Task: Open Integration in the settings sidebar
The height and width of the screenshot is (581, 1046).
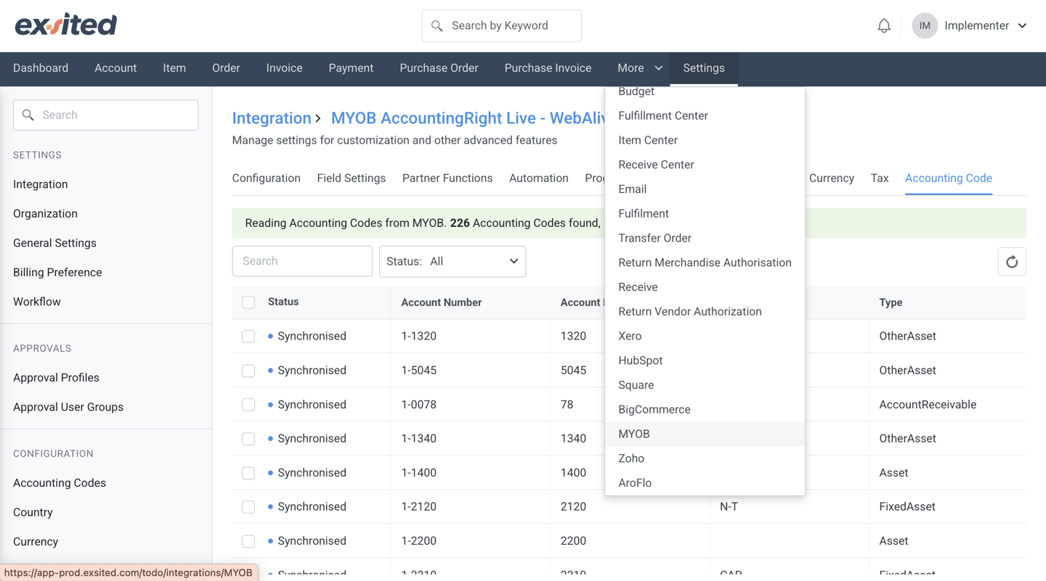Action: pos(41,184)
